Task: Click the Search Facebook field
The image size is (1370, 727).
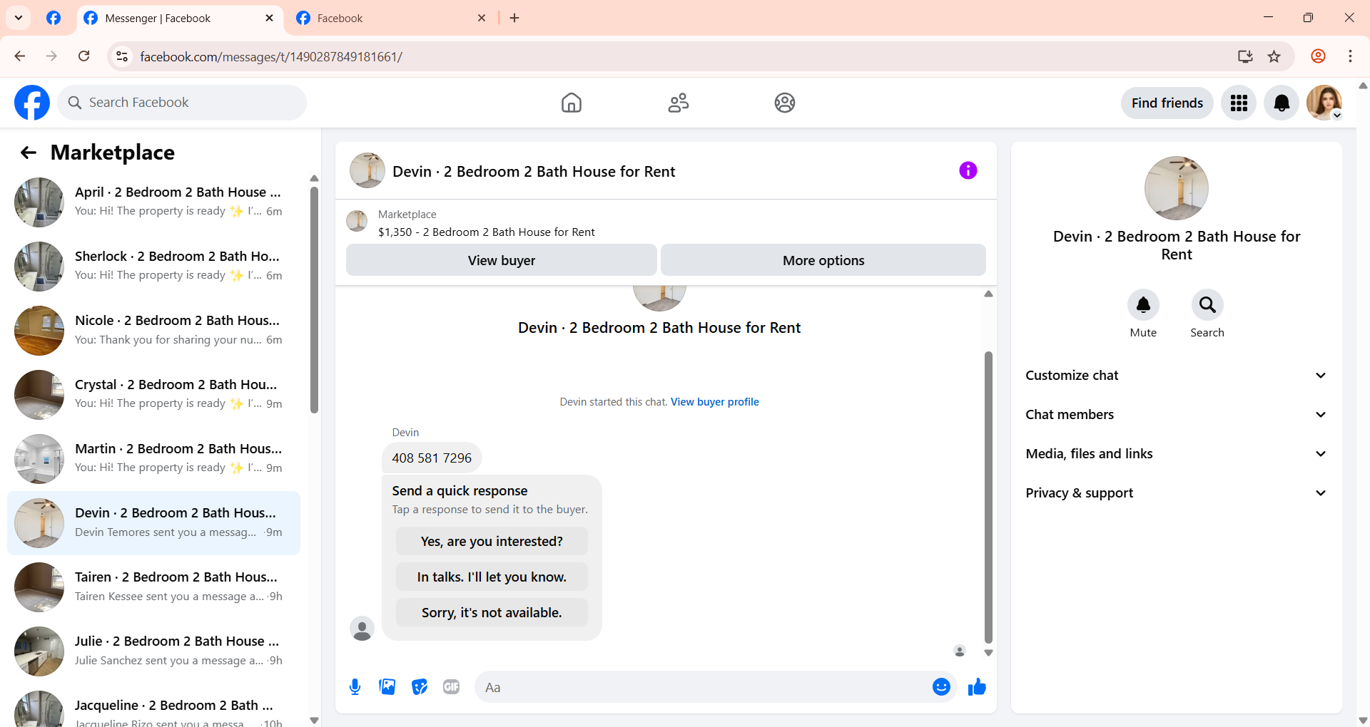Action: 182,103
